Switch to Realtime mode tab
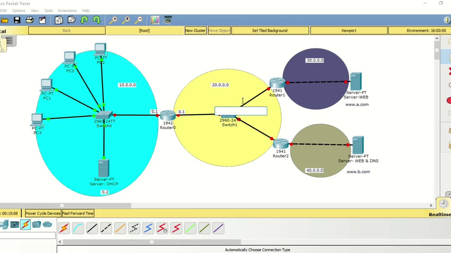 pos(440,214)
